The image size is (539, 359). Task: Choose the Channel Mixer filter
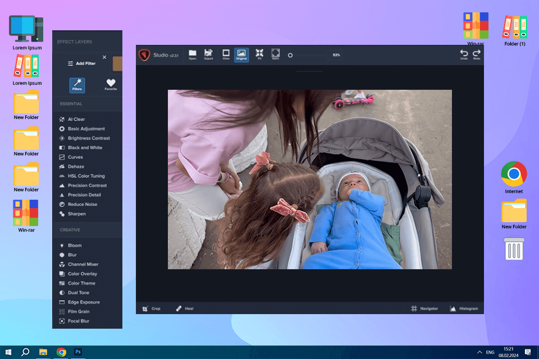point(79,264)
